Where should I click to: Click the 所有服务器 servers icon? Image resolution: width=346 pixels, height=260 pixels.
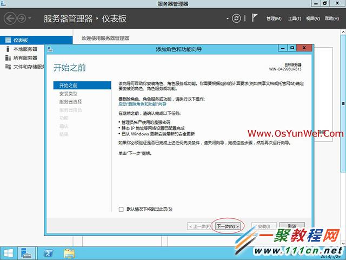[8, 58]
